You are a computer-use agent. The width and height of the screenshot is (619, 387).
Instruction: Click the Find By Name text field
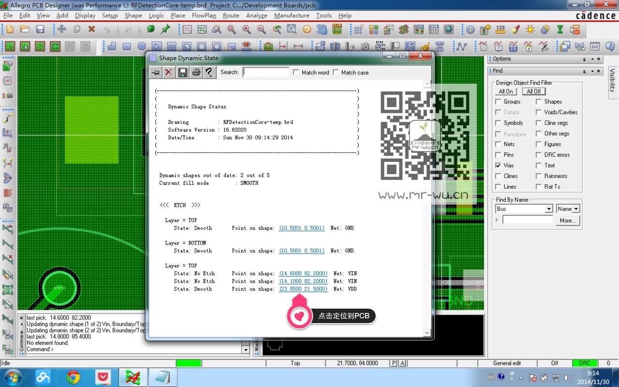[528, 220]
